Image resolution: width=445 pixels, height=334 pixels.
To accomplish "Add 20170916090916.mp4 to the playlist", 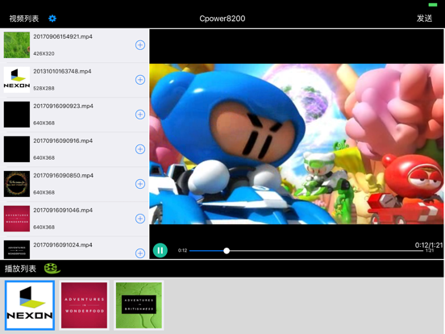I will (140, 149).
